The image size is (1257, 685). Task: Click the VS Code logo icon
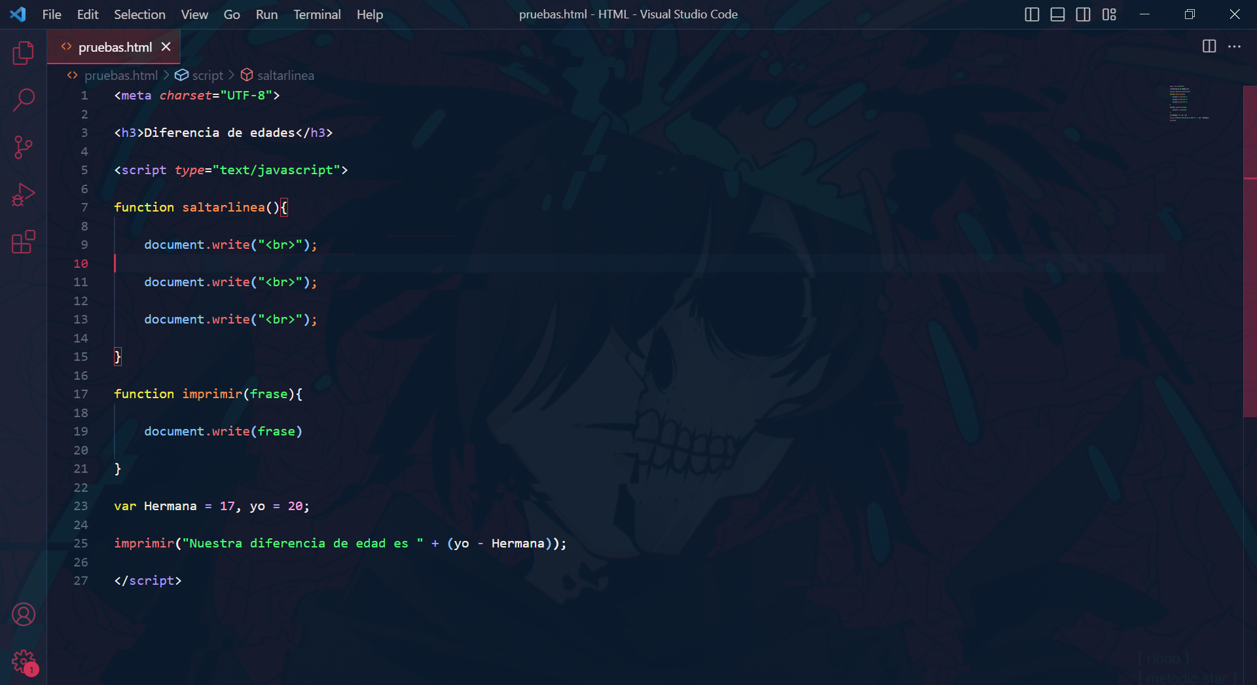18,14
